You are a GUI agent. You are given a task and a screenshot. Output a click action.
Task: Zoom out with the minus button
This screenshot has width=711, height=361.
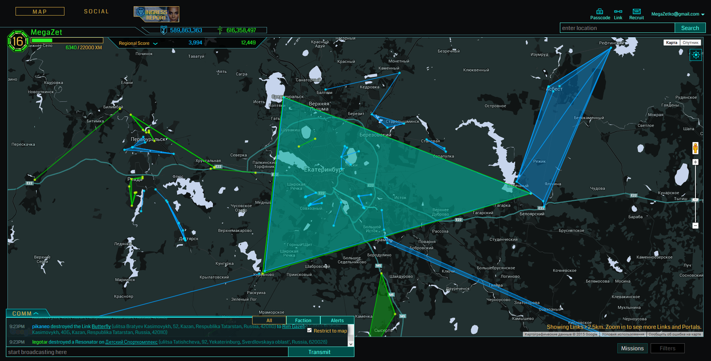pos(695,226)
